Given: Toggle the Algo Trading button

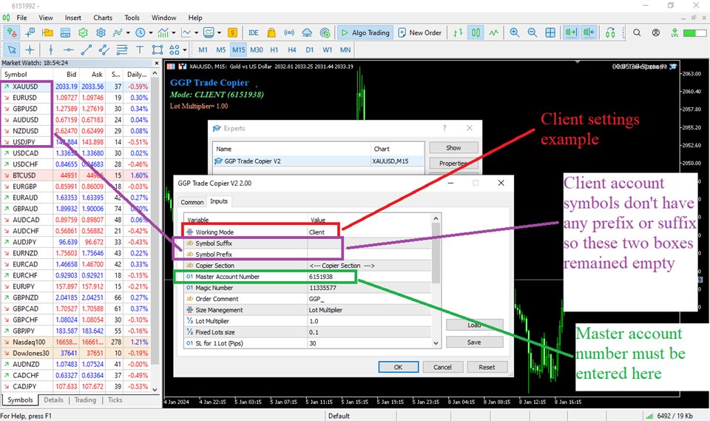Looking at the screenshot, I should pyautogui.click(x=365, y=33).
